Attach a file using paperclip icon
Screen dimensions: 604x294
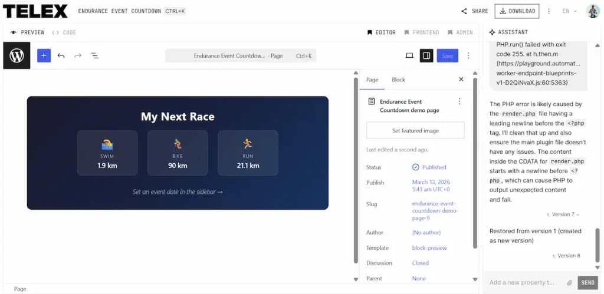570,283
